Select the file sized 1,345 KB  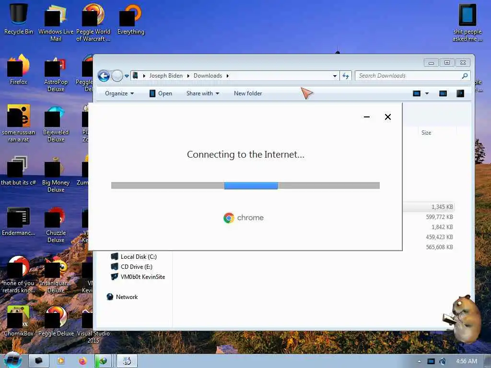point(442,207)
